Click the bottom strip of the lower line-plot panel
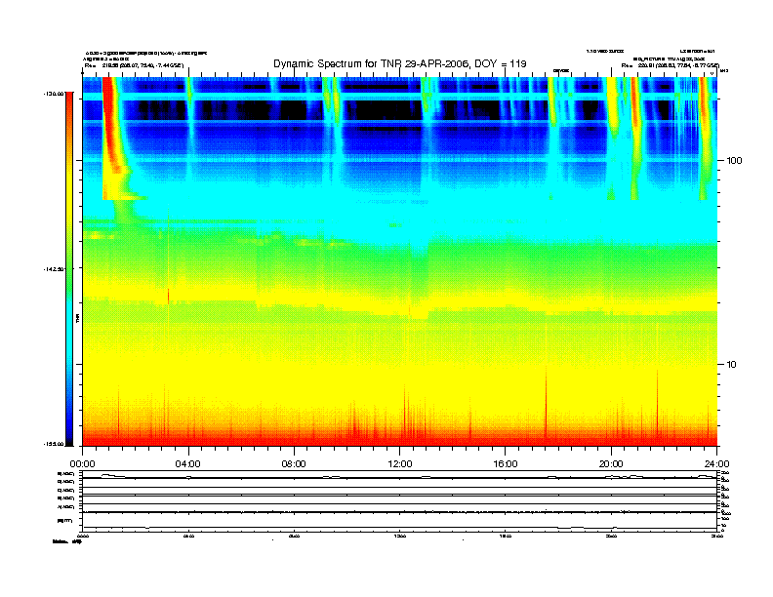Screen dimensions: 773x597 [x=400, y=522]
